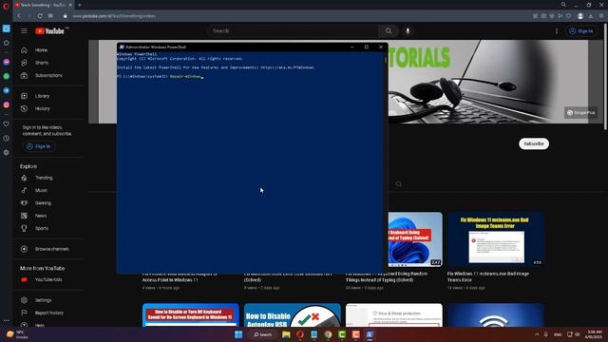The width and height of the screenshot is (608, 342).
Task: Open taskbar Search box
Action: tap(262, 334)
